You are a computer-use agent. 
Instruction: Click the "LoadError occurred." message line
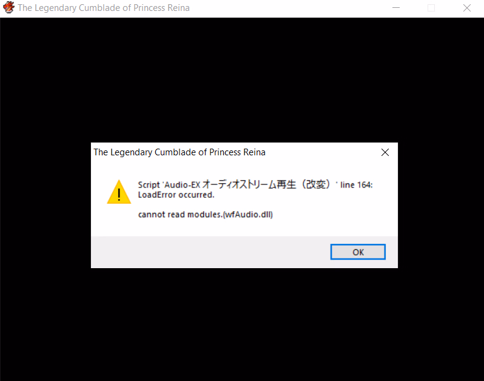tap(176, 195)
